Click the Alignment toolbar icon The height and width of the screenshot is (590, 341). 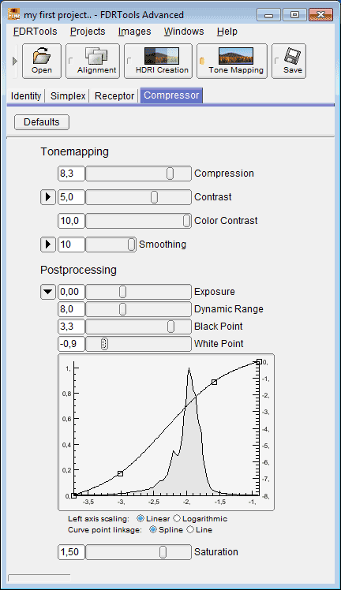click(x=92, y=61)
